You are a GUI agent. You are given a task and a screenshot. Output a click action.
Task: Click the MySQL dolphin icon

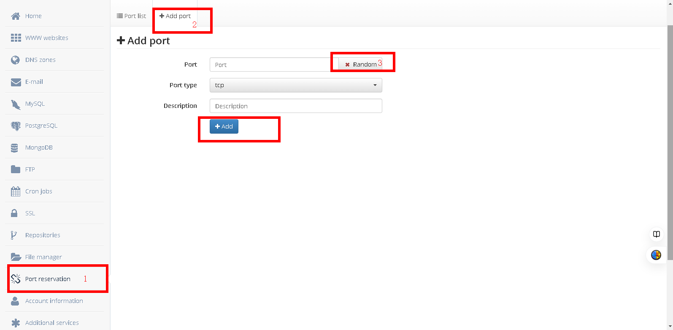[x=16, y=104]
